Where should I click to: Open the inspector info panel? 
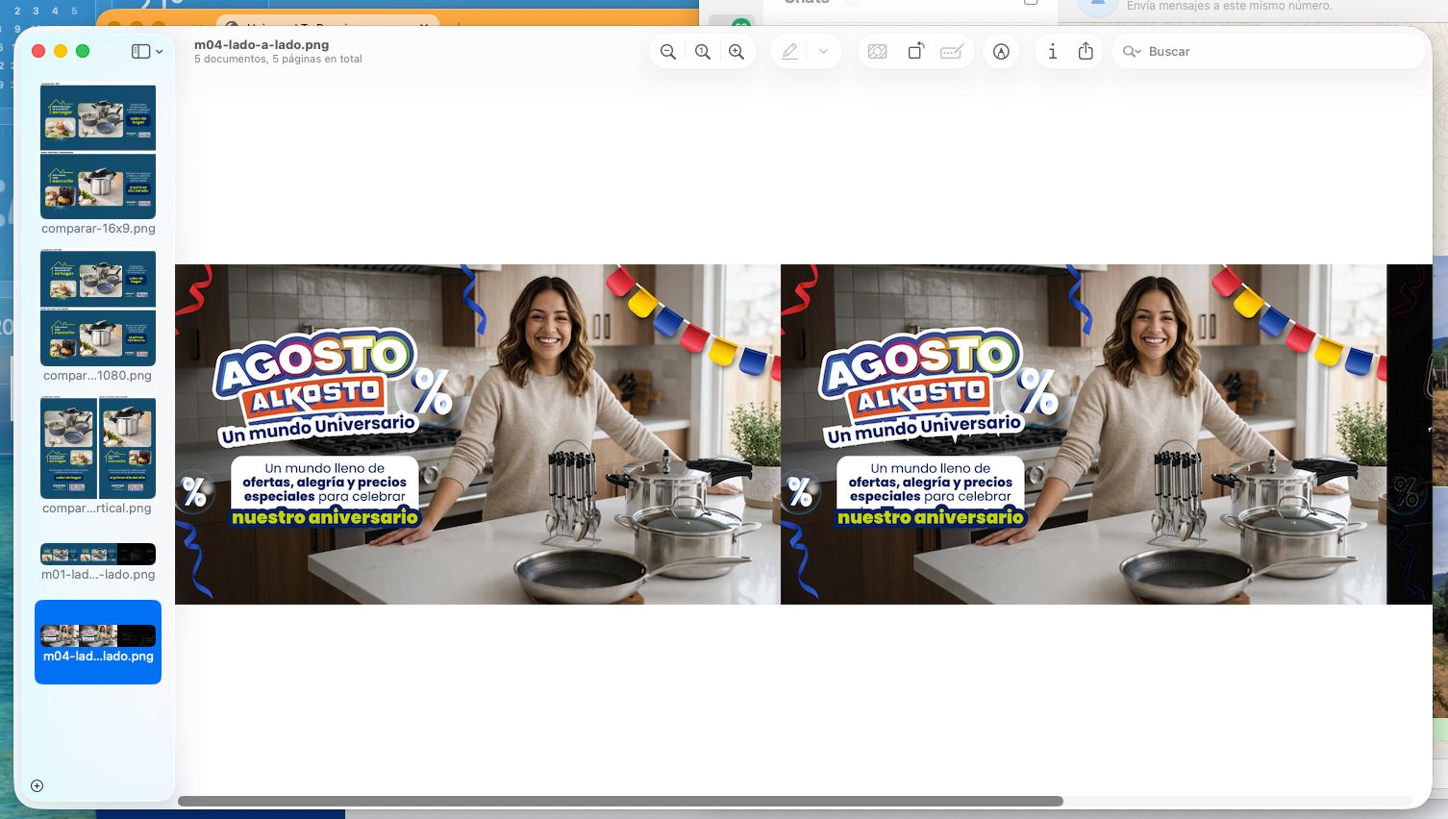pyautogui.click(x=1053, y=52)
